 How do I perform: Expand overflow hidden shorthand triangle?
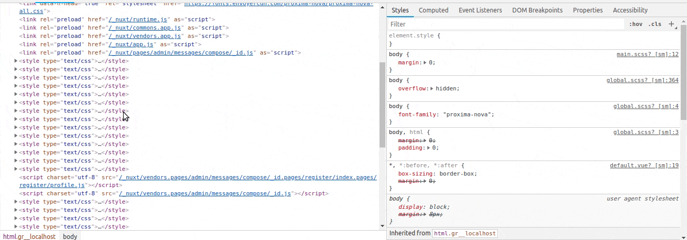point(432,88)
